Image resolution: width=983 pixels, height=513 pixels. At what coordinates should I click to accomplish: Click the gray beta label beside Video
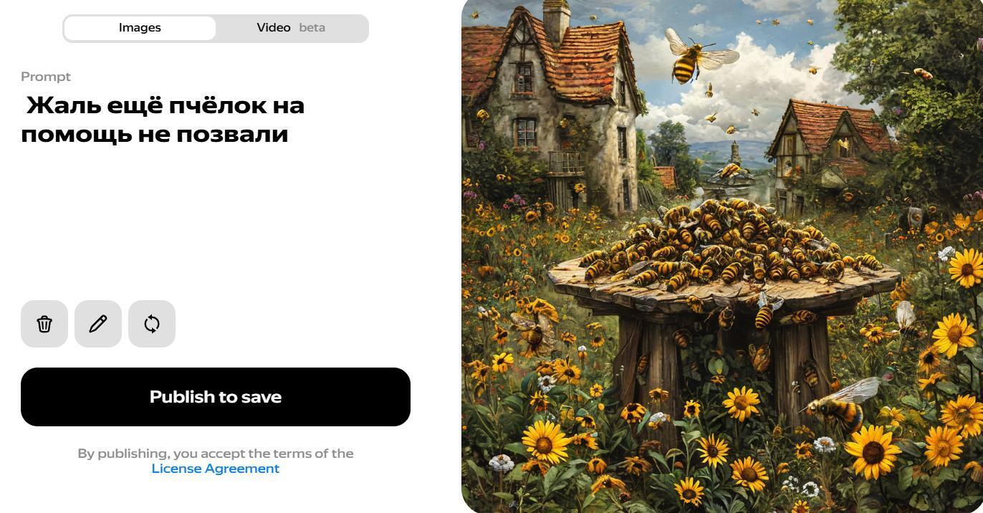pos(312,28)
